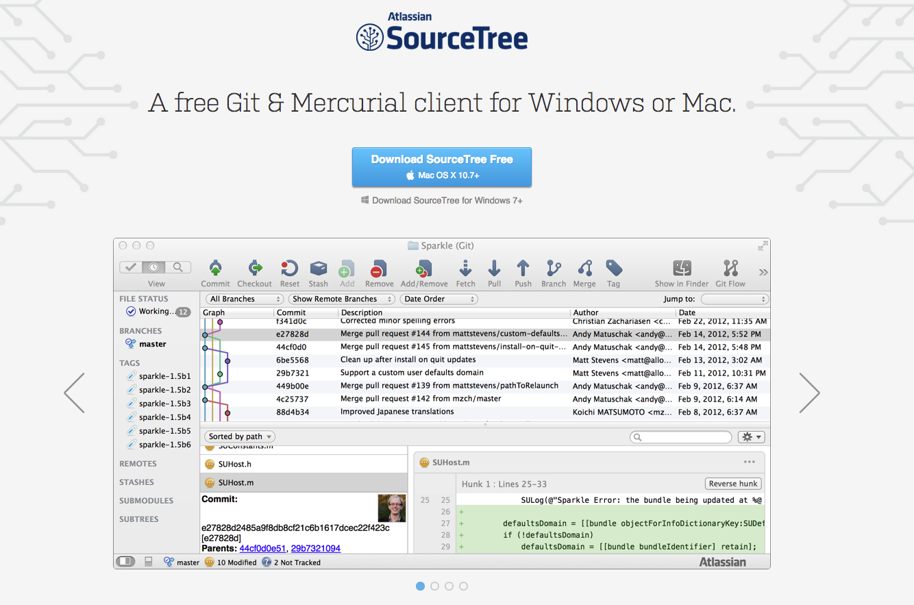Click the Checkout toolbar icon

[254, 268]
